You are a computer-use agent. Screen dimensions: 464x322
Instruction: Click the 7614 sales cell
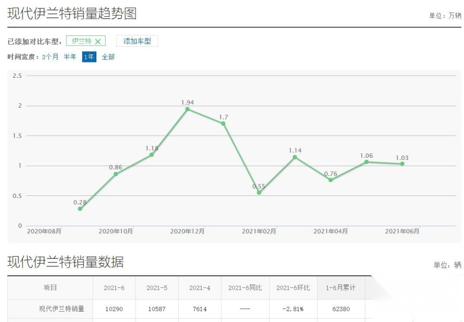200,309
